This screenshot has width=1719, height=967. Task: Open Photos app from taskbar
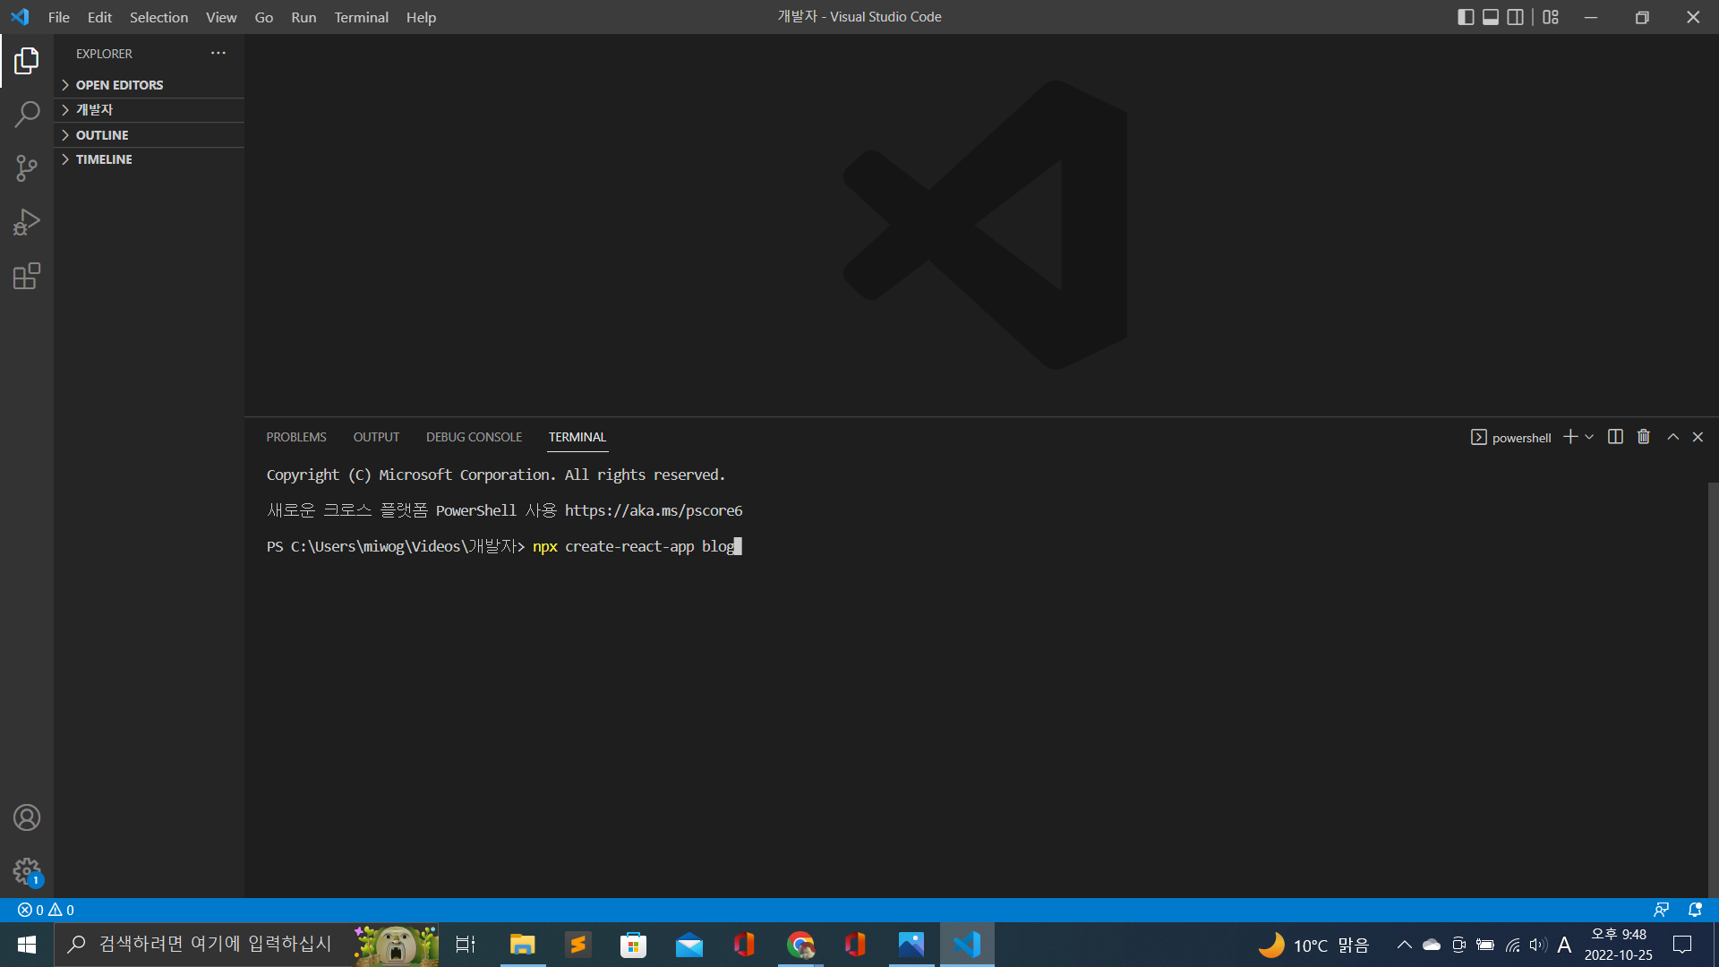[911, 945]
